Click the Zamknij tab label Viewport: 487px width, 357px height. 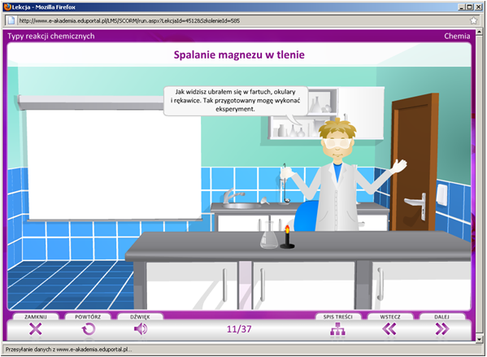click(36, 317)
